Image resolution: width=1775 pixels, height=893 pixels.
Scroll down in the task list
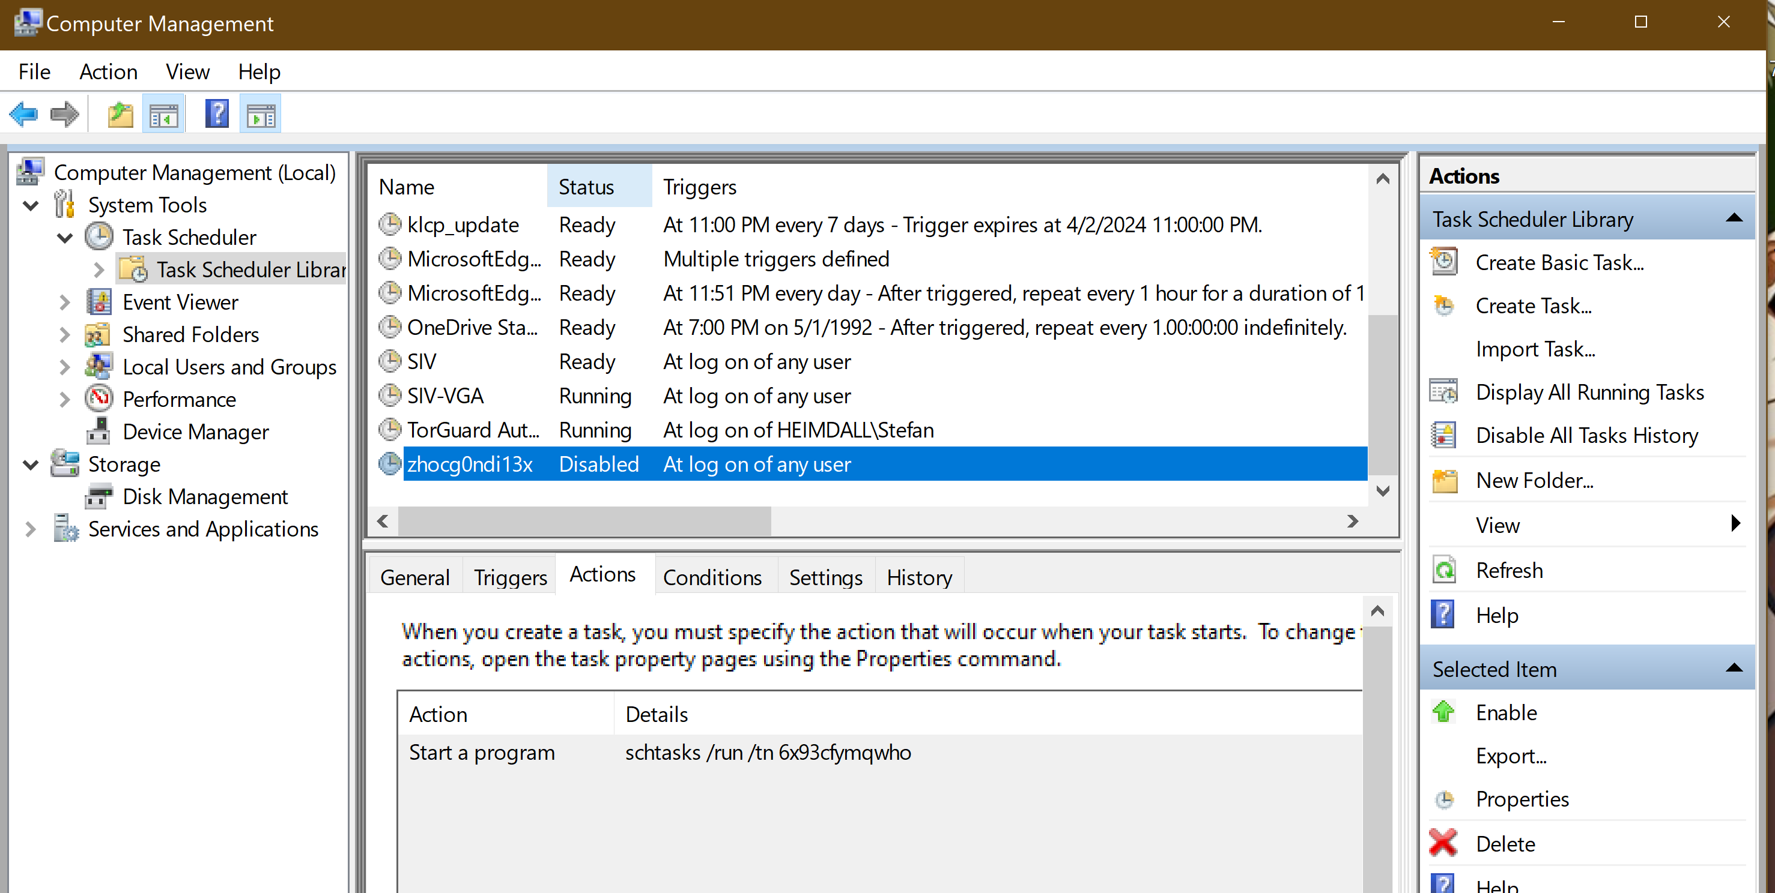pos(1383,490)
